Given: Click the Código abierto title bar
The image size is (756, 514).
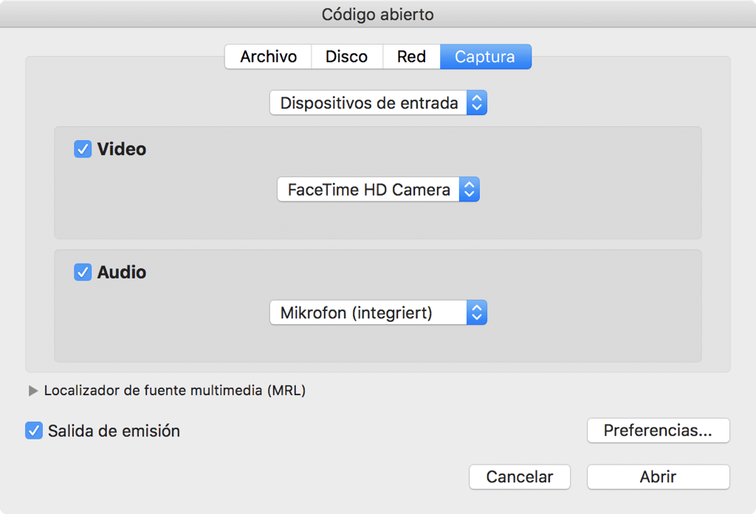Looking at the screenshot, I should coord(378,14).
